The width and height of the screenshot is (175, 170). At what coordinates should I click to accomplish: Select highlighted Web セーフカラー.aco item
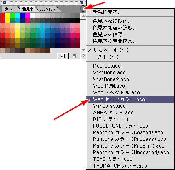[130, 99]
